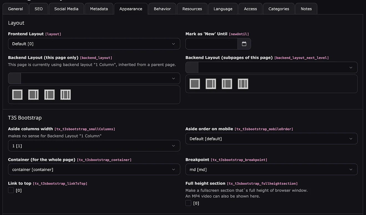This screenshot has height=215, width=366.
Task: Enable the Link to top checkbox
Action: 11,190
